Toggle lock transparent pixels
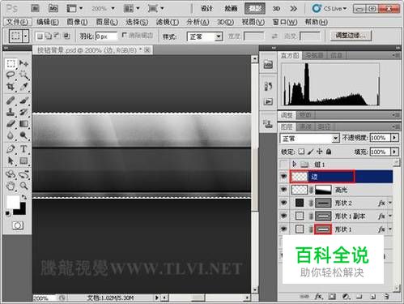Image resolution: width=404 pixels, height=304 pixels. 301,152
